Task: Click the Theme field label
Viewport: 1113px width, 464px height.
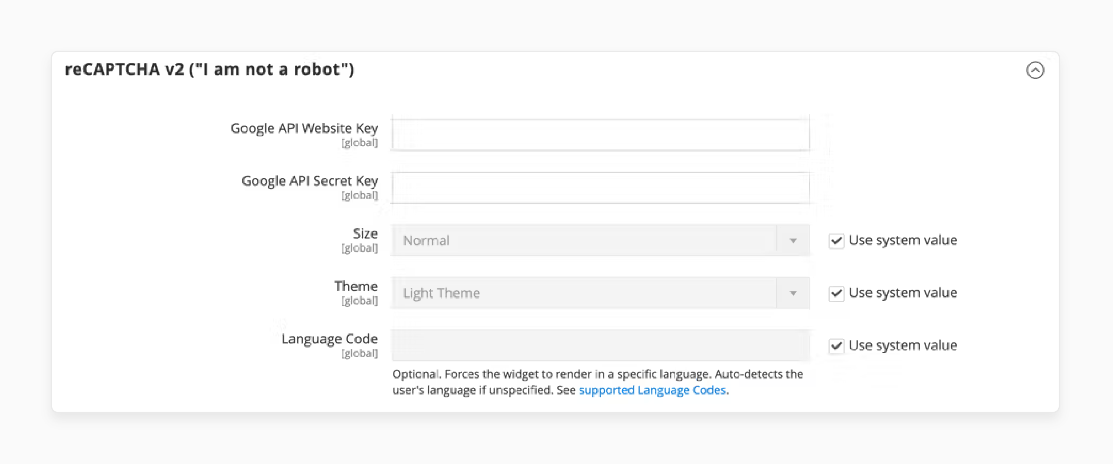Action: [355, 286]
